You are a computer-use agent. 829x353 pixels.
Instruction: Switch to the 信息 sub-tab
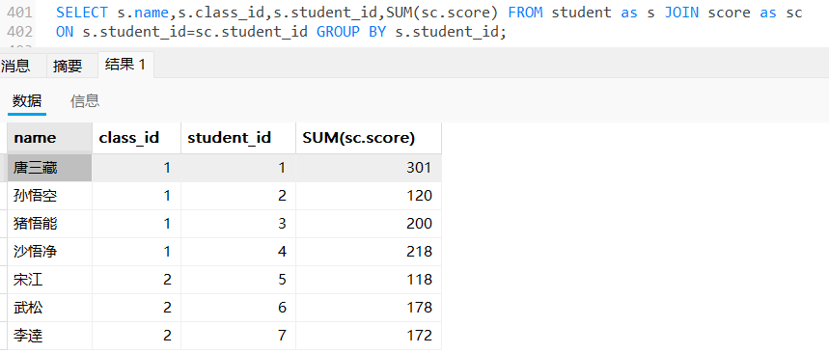(x=85, y=101)
